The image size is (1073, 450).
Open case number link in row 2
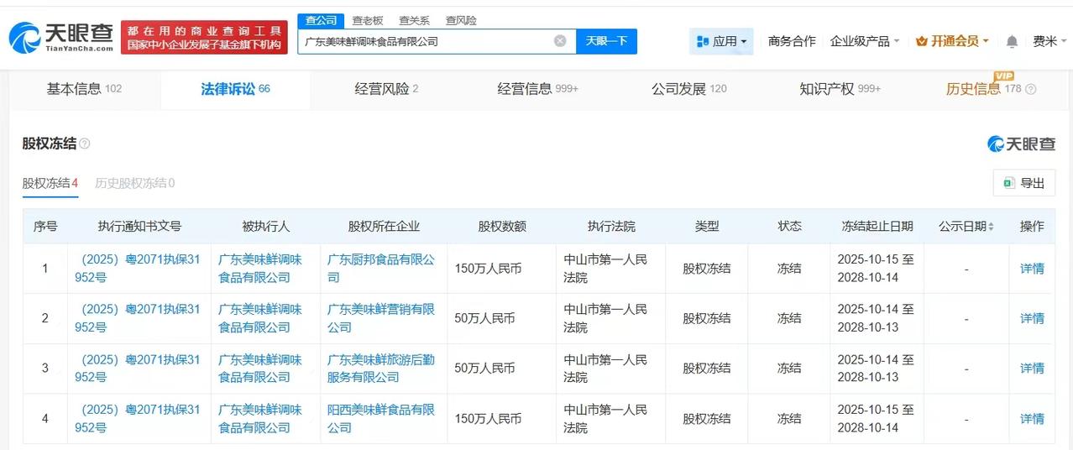pos(138,318)
